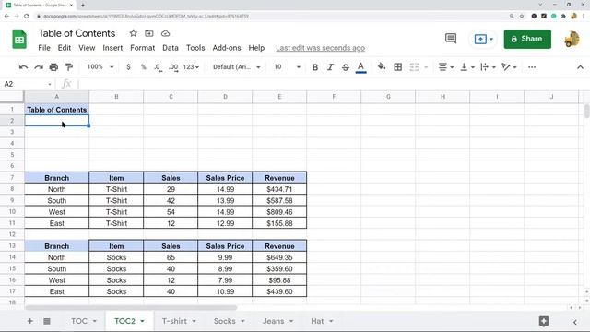Click the merge cells icon
590x332 pixels.
point(414,67)
